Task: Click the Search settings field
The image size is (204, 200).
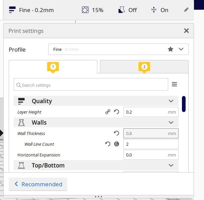Action: [x=91, y=84]
